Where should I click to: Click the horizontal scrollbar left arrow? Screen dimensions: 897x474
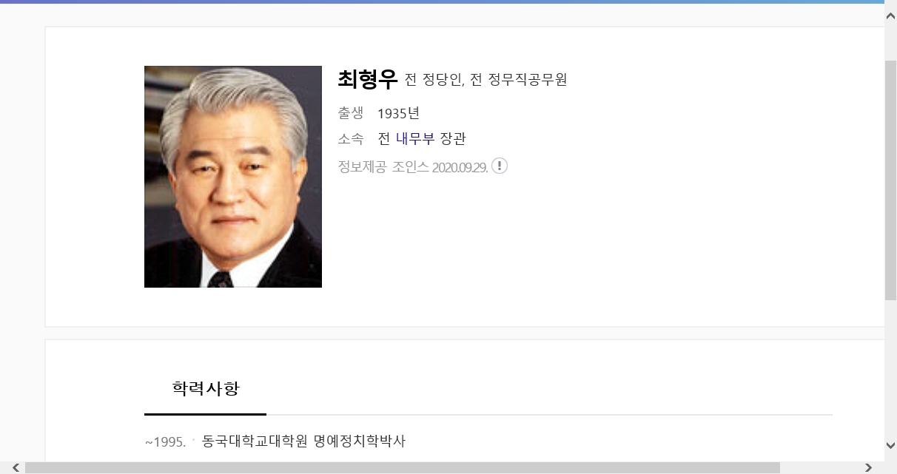[x=16, y=467]
